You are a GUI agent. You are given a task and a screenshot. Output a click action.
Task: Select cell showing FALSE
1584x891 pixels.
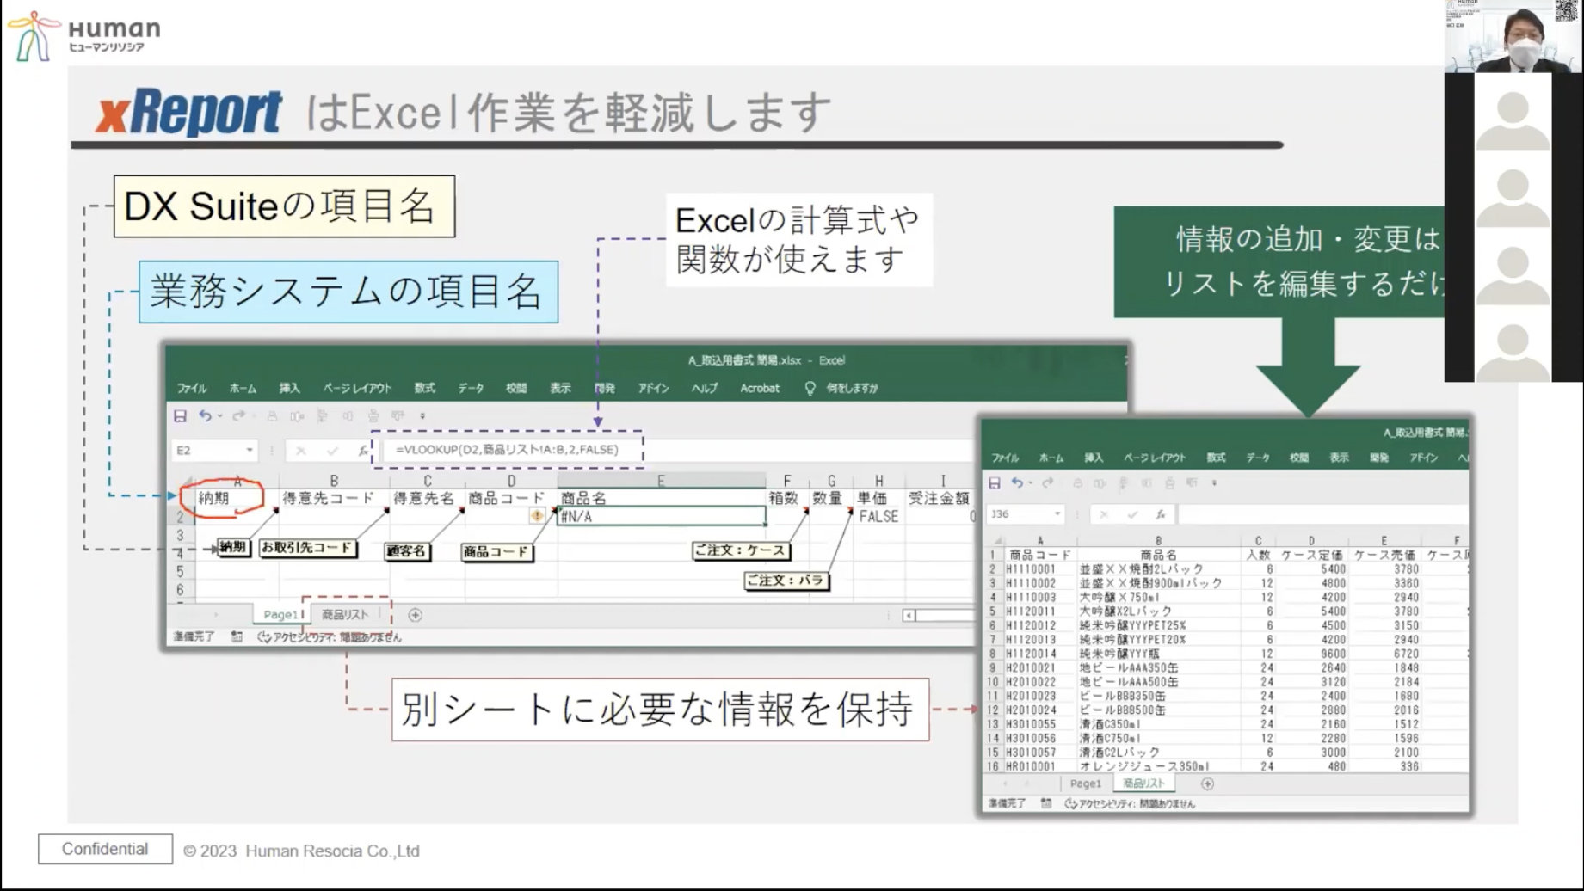[878, 516]
